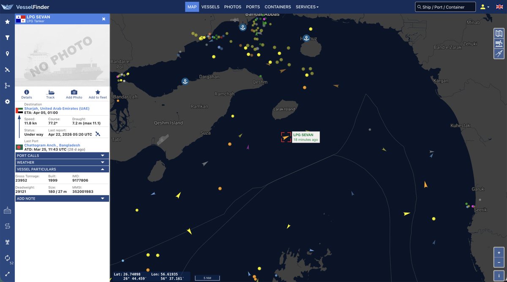
Task: Open the VESSELS tab
Action: tap(210, 7)
